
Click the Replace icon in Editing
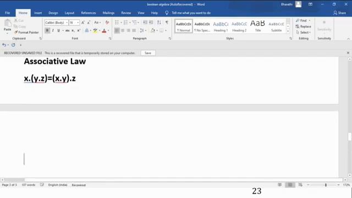(x=298, y=26)
